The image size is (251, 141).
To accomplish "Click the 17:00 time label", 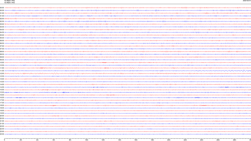I will [x=2, y=100].
